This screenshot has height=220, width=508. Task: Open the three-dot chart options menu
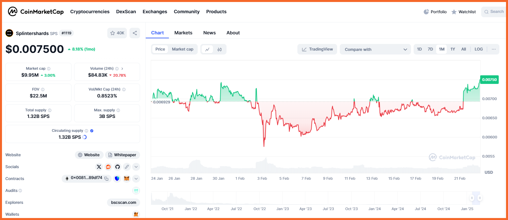tap(494, 49)
